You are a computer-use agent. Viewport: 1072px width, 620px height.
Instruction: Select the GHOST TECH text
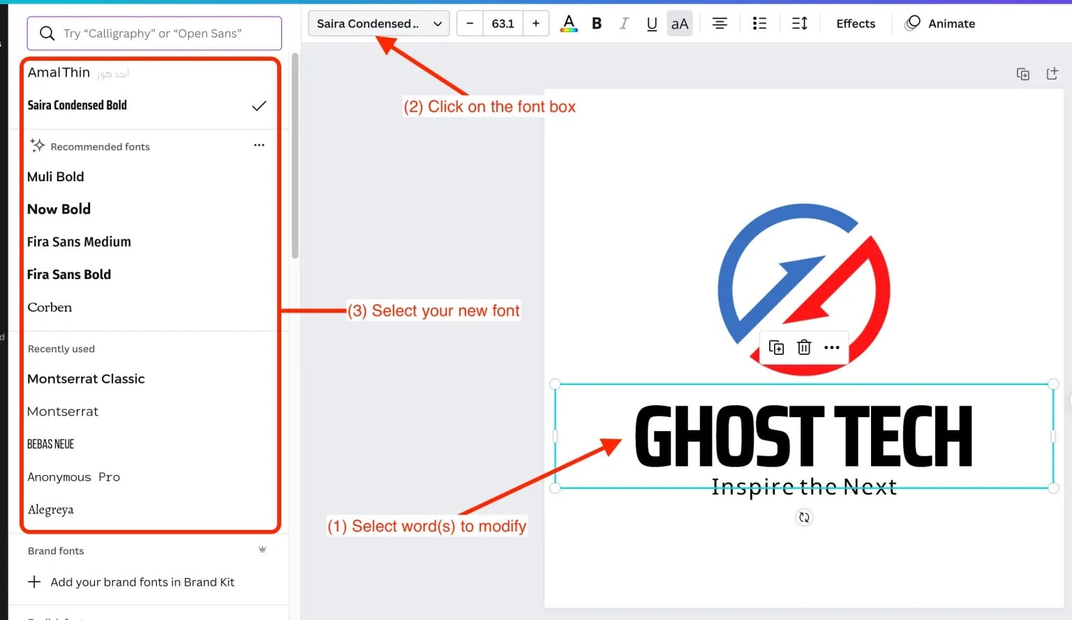pos(804,437)
